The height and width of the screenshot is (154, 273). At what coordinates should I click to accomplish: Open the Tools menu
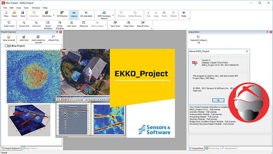tap(26, 8)
